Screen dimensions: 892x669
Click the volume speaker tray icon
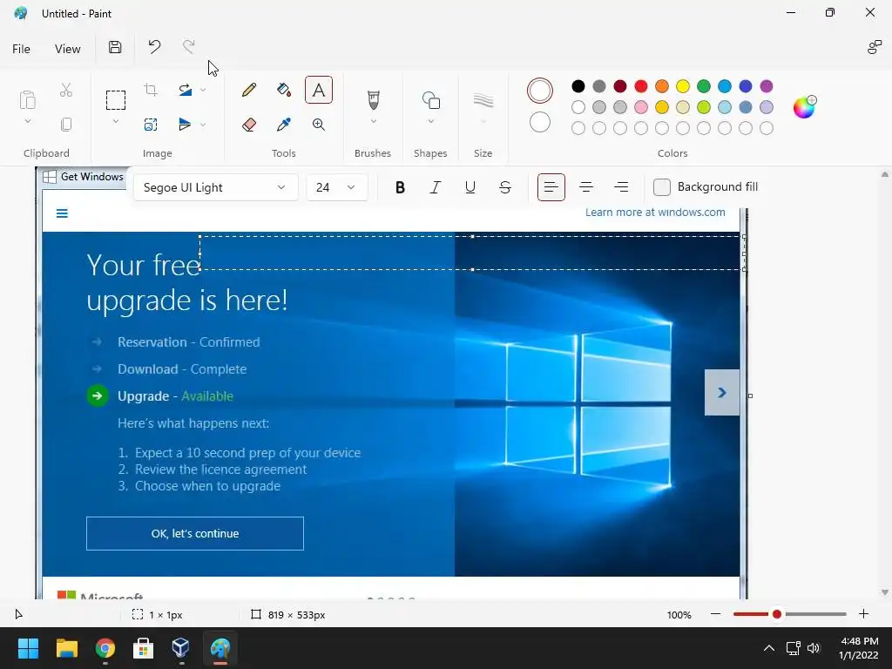pos(814,648)
